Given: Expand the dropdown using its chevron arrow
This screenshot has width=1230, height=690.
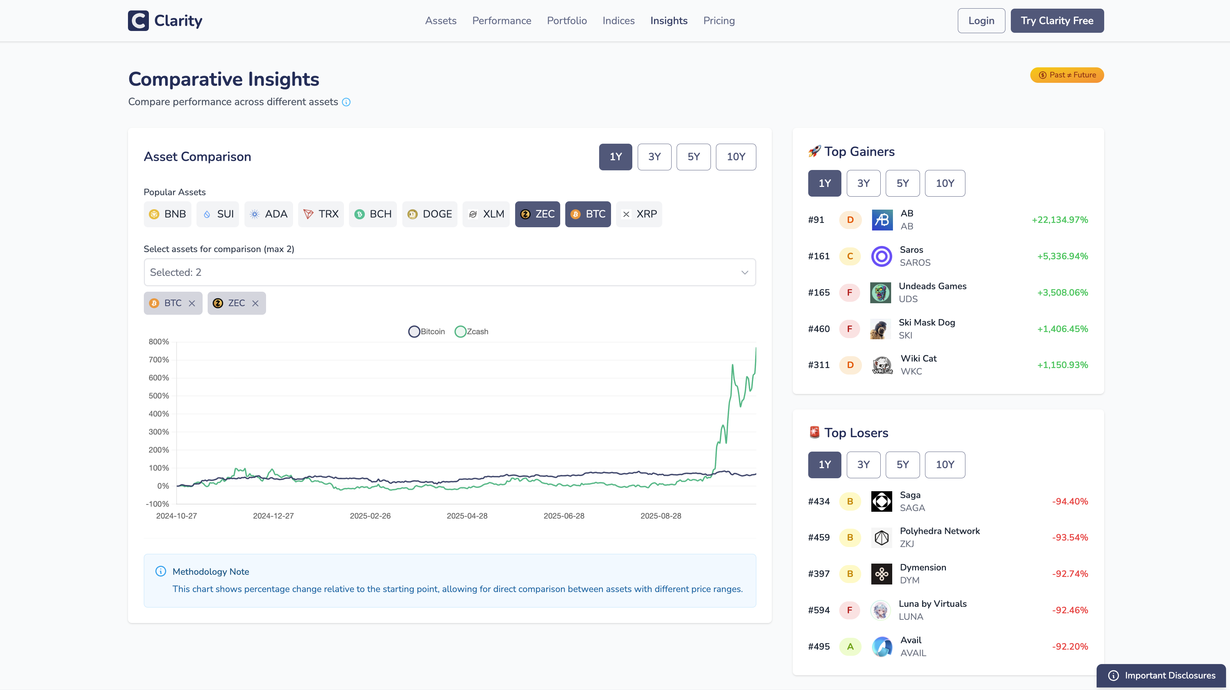Looking at the screenshot, I should coord(744,272).
